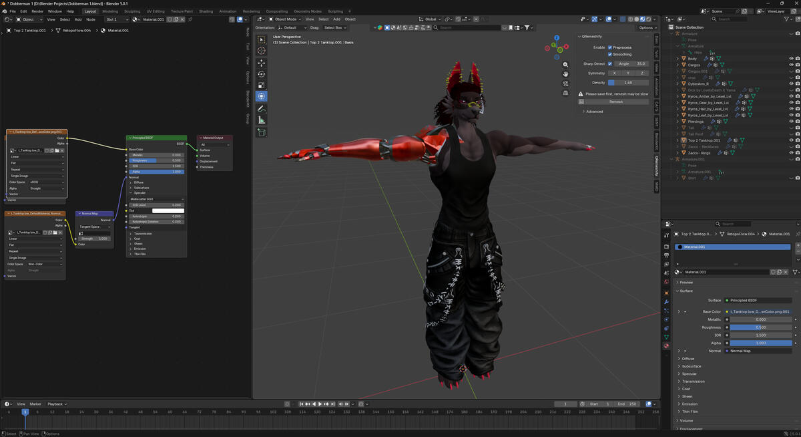Open the Render menu
Screen dimensions: 801x437
(x=37, y=11)
